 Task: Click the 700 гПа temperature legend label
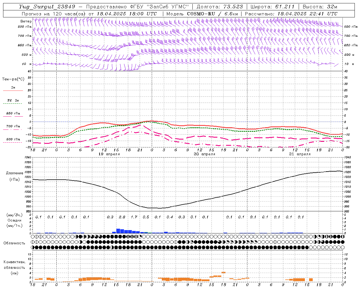tap(13, 126)
